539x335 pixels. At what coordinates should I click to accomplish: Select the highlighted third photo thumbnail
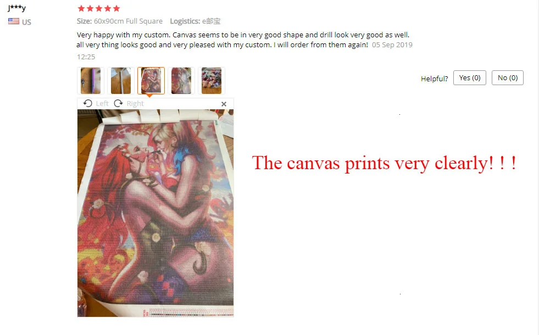click(x=151, y=81)
